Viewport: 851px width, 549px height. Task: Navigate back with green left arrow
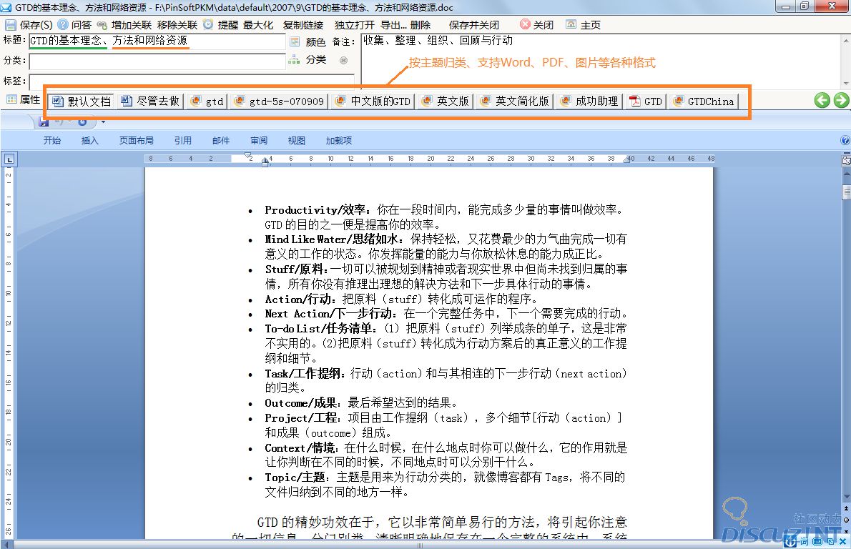822,100
